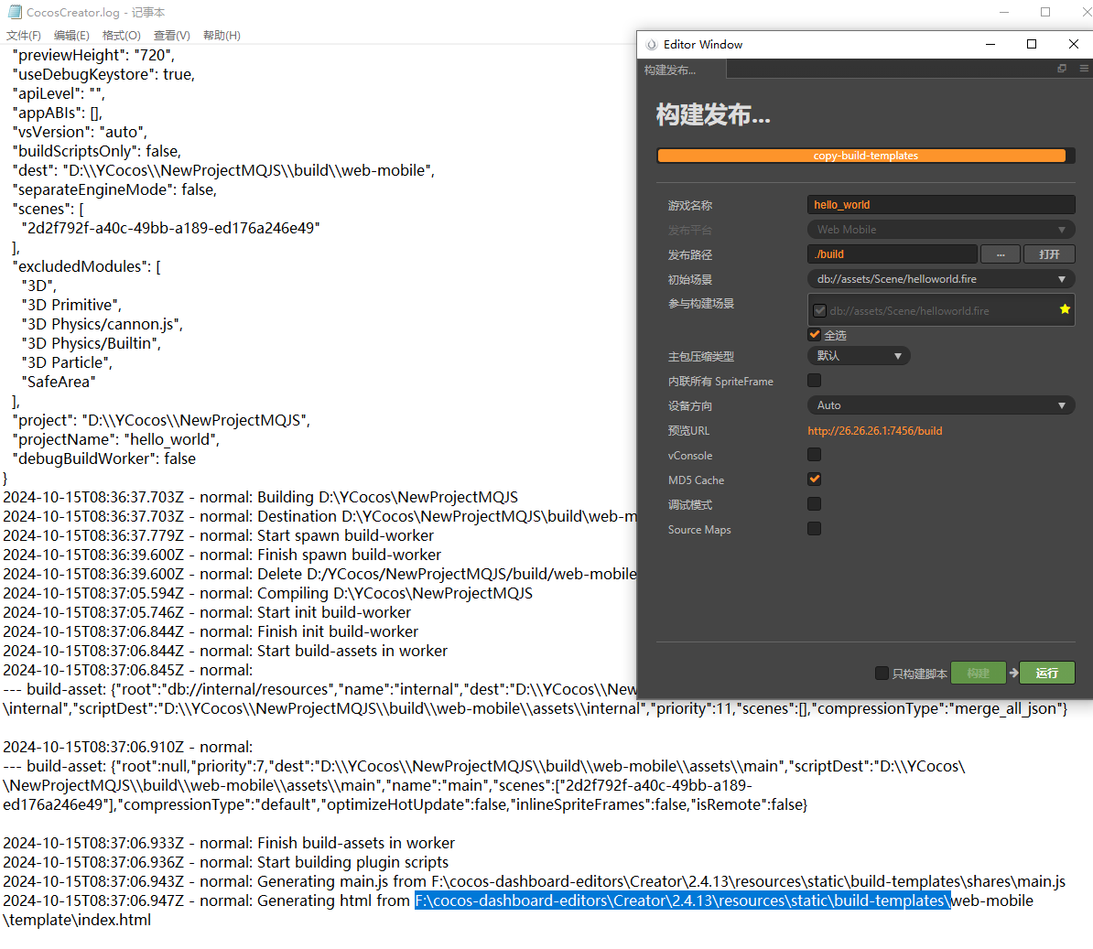This screenshot has height=949, width=1093.
Task: Open the 主包压缩类型 默认 dropdown
Action: point(859,356)
